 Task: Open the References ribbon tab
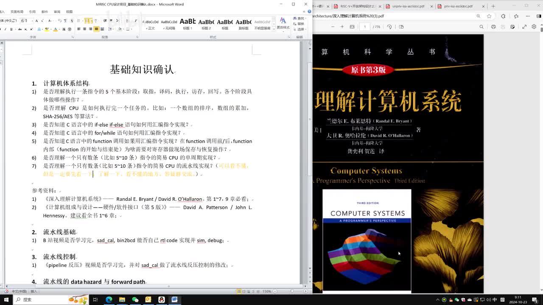point(32,12)
